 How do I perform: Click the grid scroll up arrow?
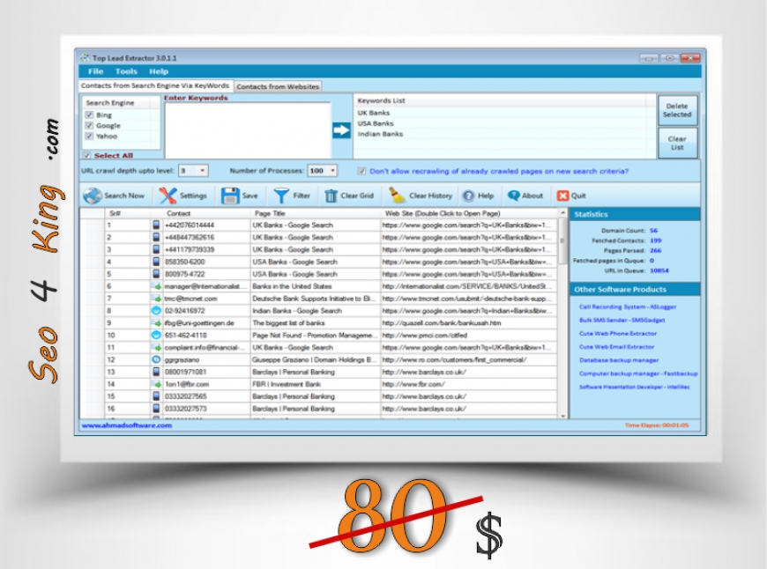tap(562, 213)
